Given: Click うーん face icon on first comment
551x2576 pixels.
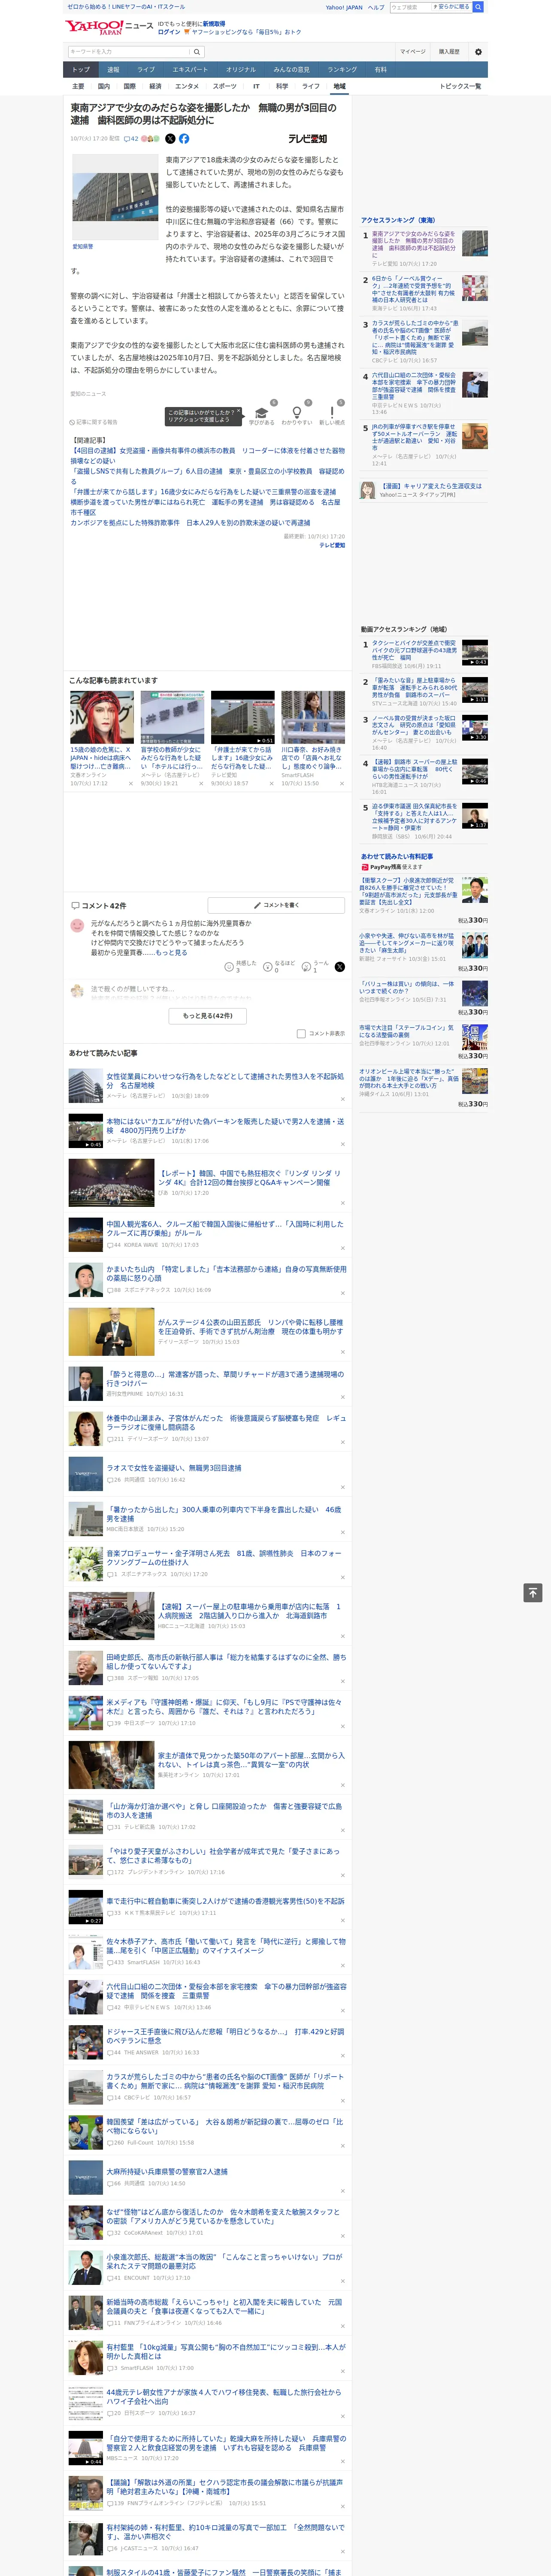Looking at the screenshot, I should tap(306, 967).
